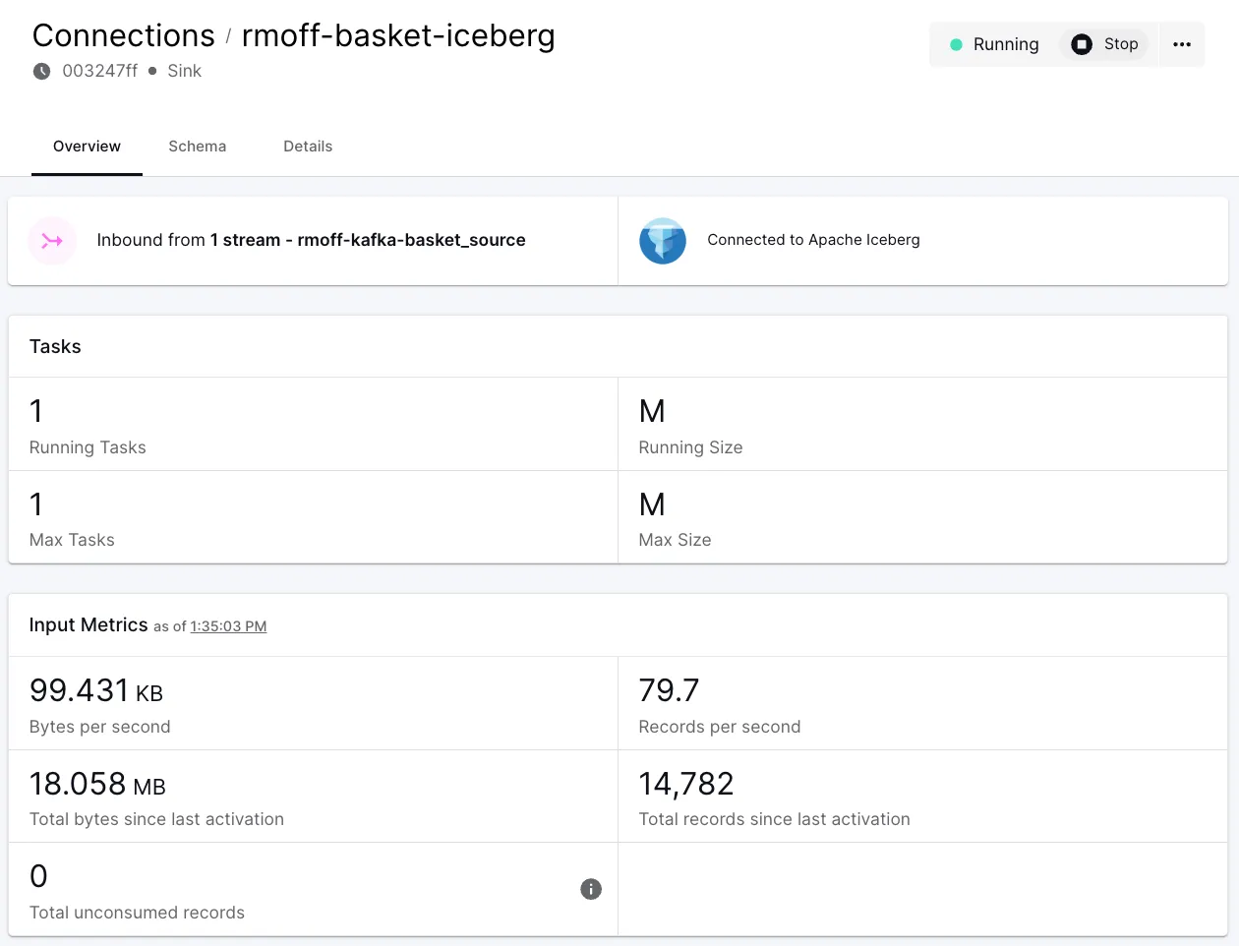Switch to the Schema tab

197,147
